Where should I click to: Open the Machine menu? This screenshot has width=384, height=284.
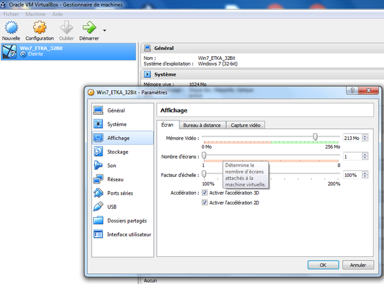36,14
